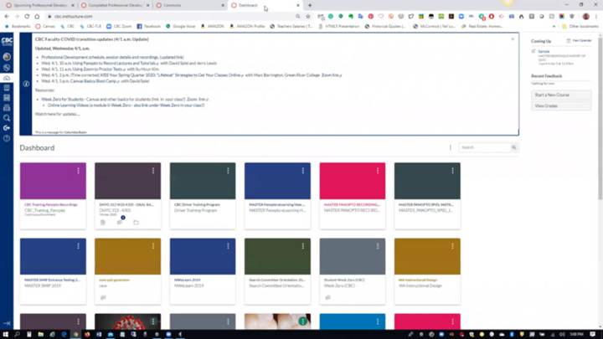The width and height of the screenshot is (603, 339).
Task: Open the CBC Zoom bookmark
Action: coord(119,27)
